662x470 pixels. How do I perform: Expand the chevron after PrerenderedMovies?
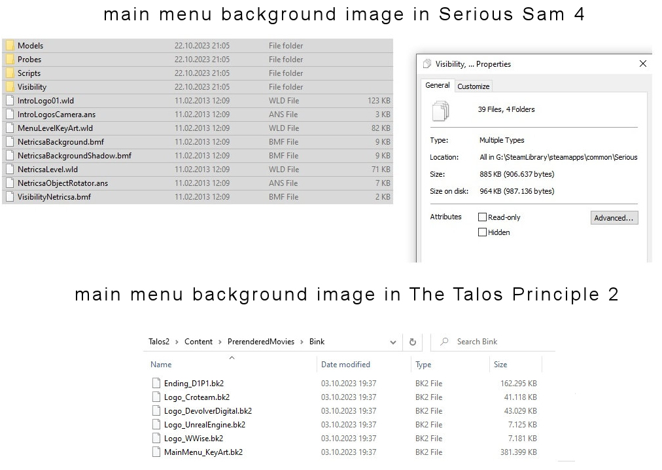[x=302, y=342]
